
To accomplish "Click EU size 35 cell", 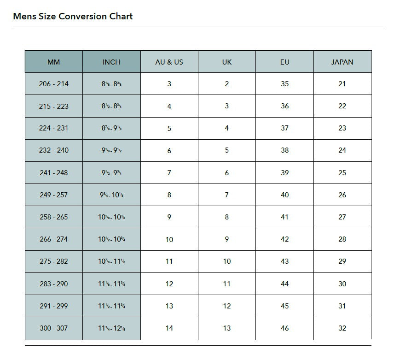I will [x=284, y=84].
